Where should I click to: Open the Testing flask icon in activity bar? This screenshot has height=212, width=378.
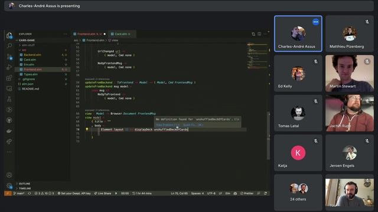(x=9, y=99)
